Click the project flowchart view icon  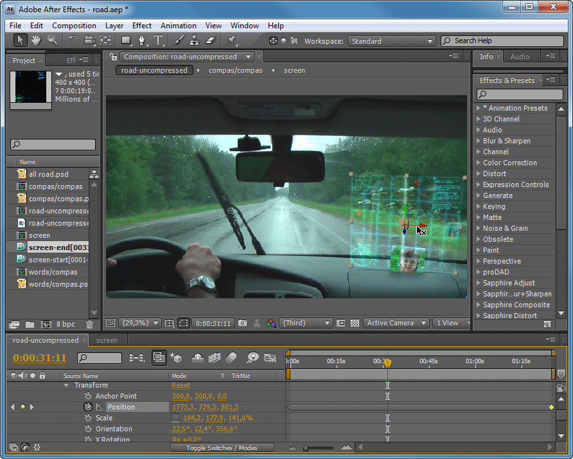pyautogui.click(x=94, y=174)
